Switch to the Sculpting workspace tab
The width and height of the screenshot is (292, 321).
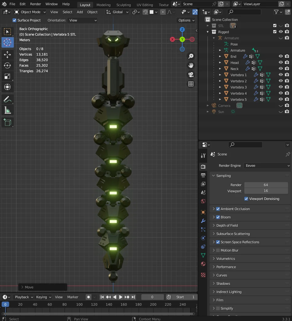(x=124, y=5)
